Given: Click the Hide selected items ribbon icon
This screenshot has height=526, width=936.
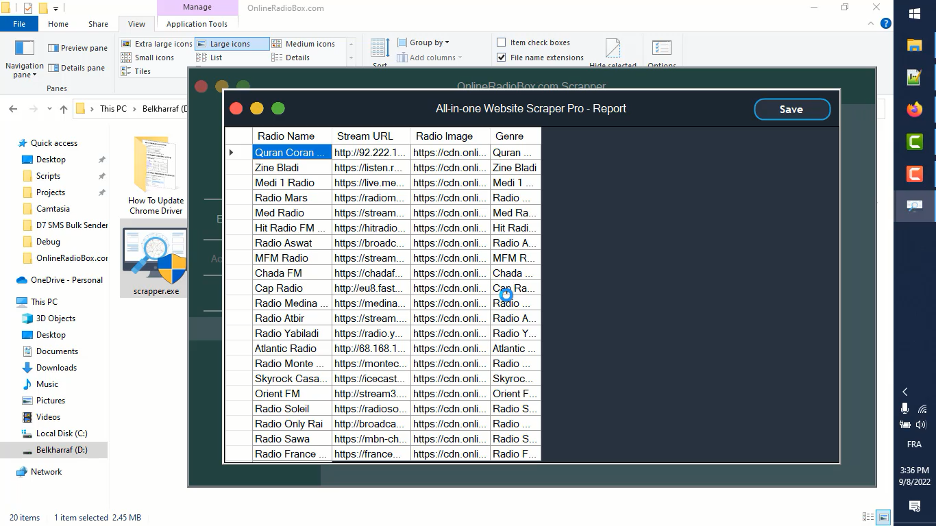Looking at the screenshot, I should (x=613, y=52).
